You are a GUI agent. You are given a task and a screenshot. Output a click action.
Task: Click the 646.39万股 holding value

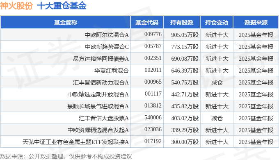click(185, 71)
